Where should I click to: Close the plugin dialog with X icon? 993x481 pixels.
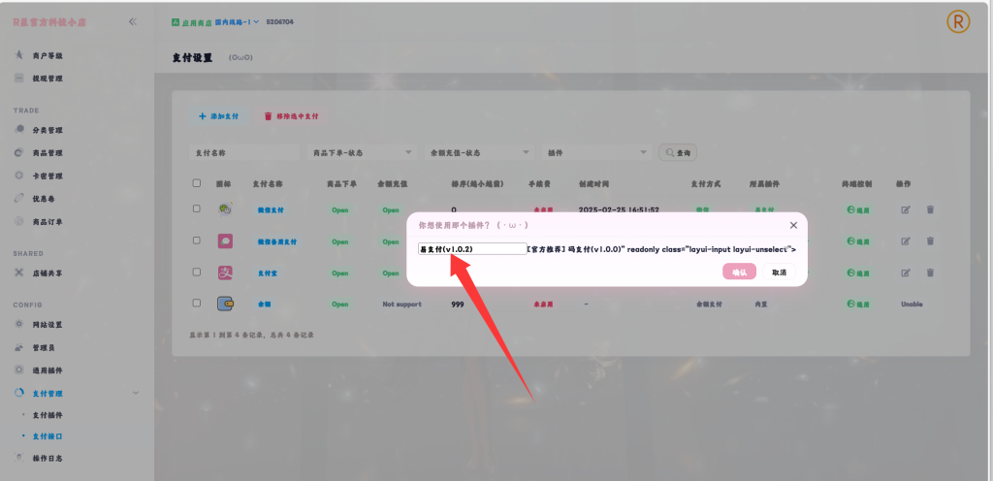click(793, 225)
